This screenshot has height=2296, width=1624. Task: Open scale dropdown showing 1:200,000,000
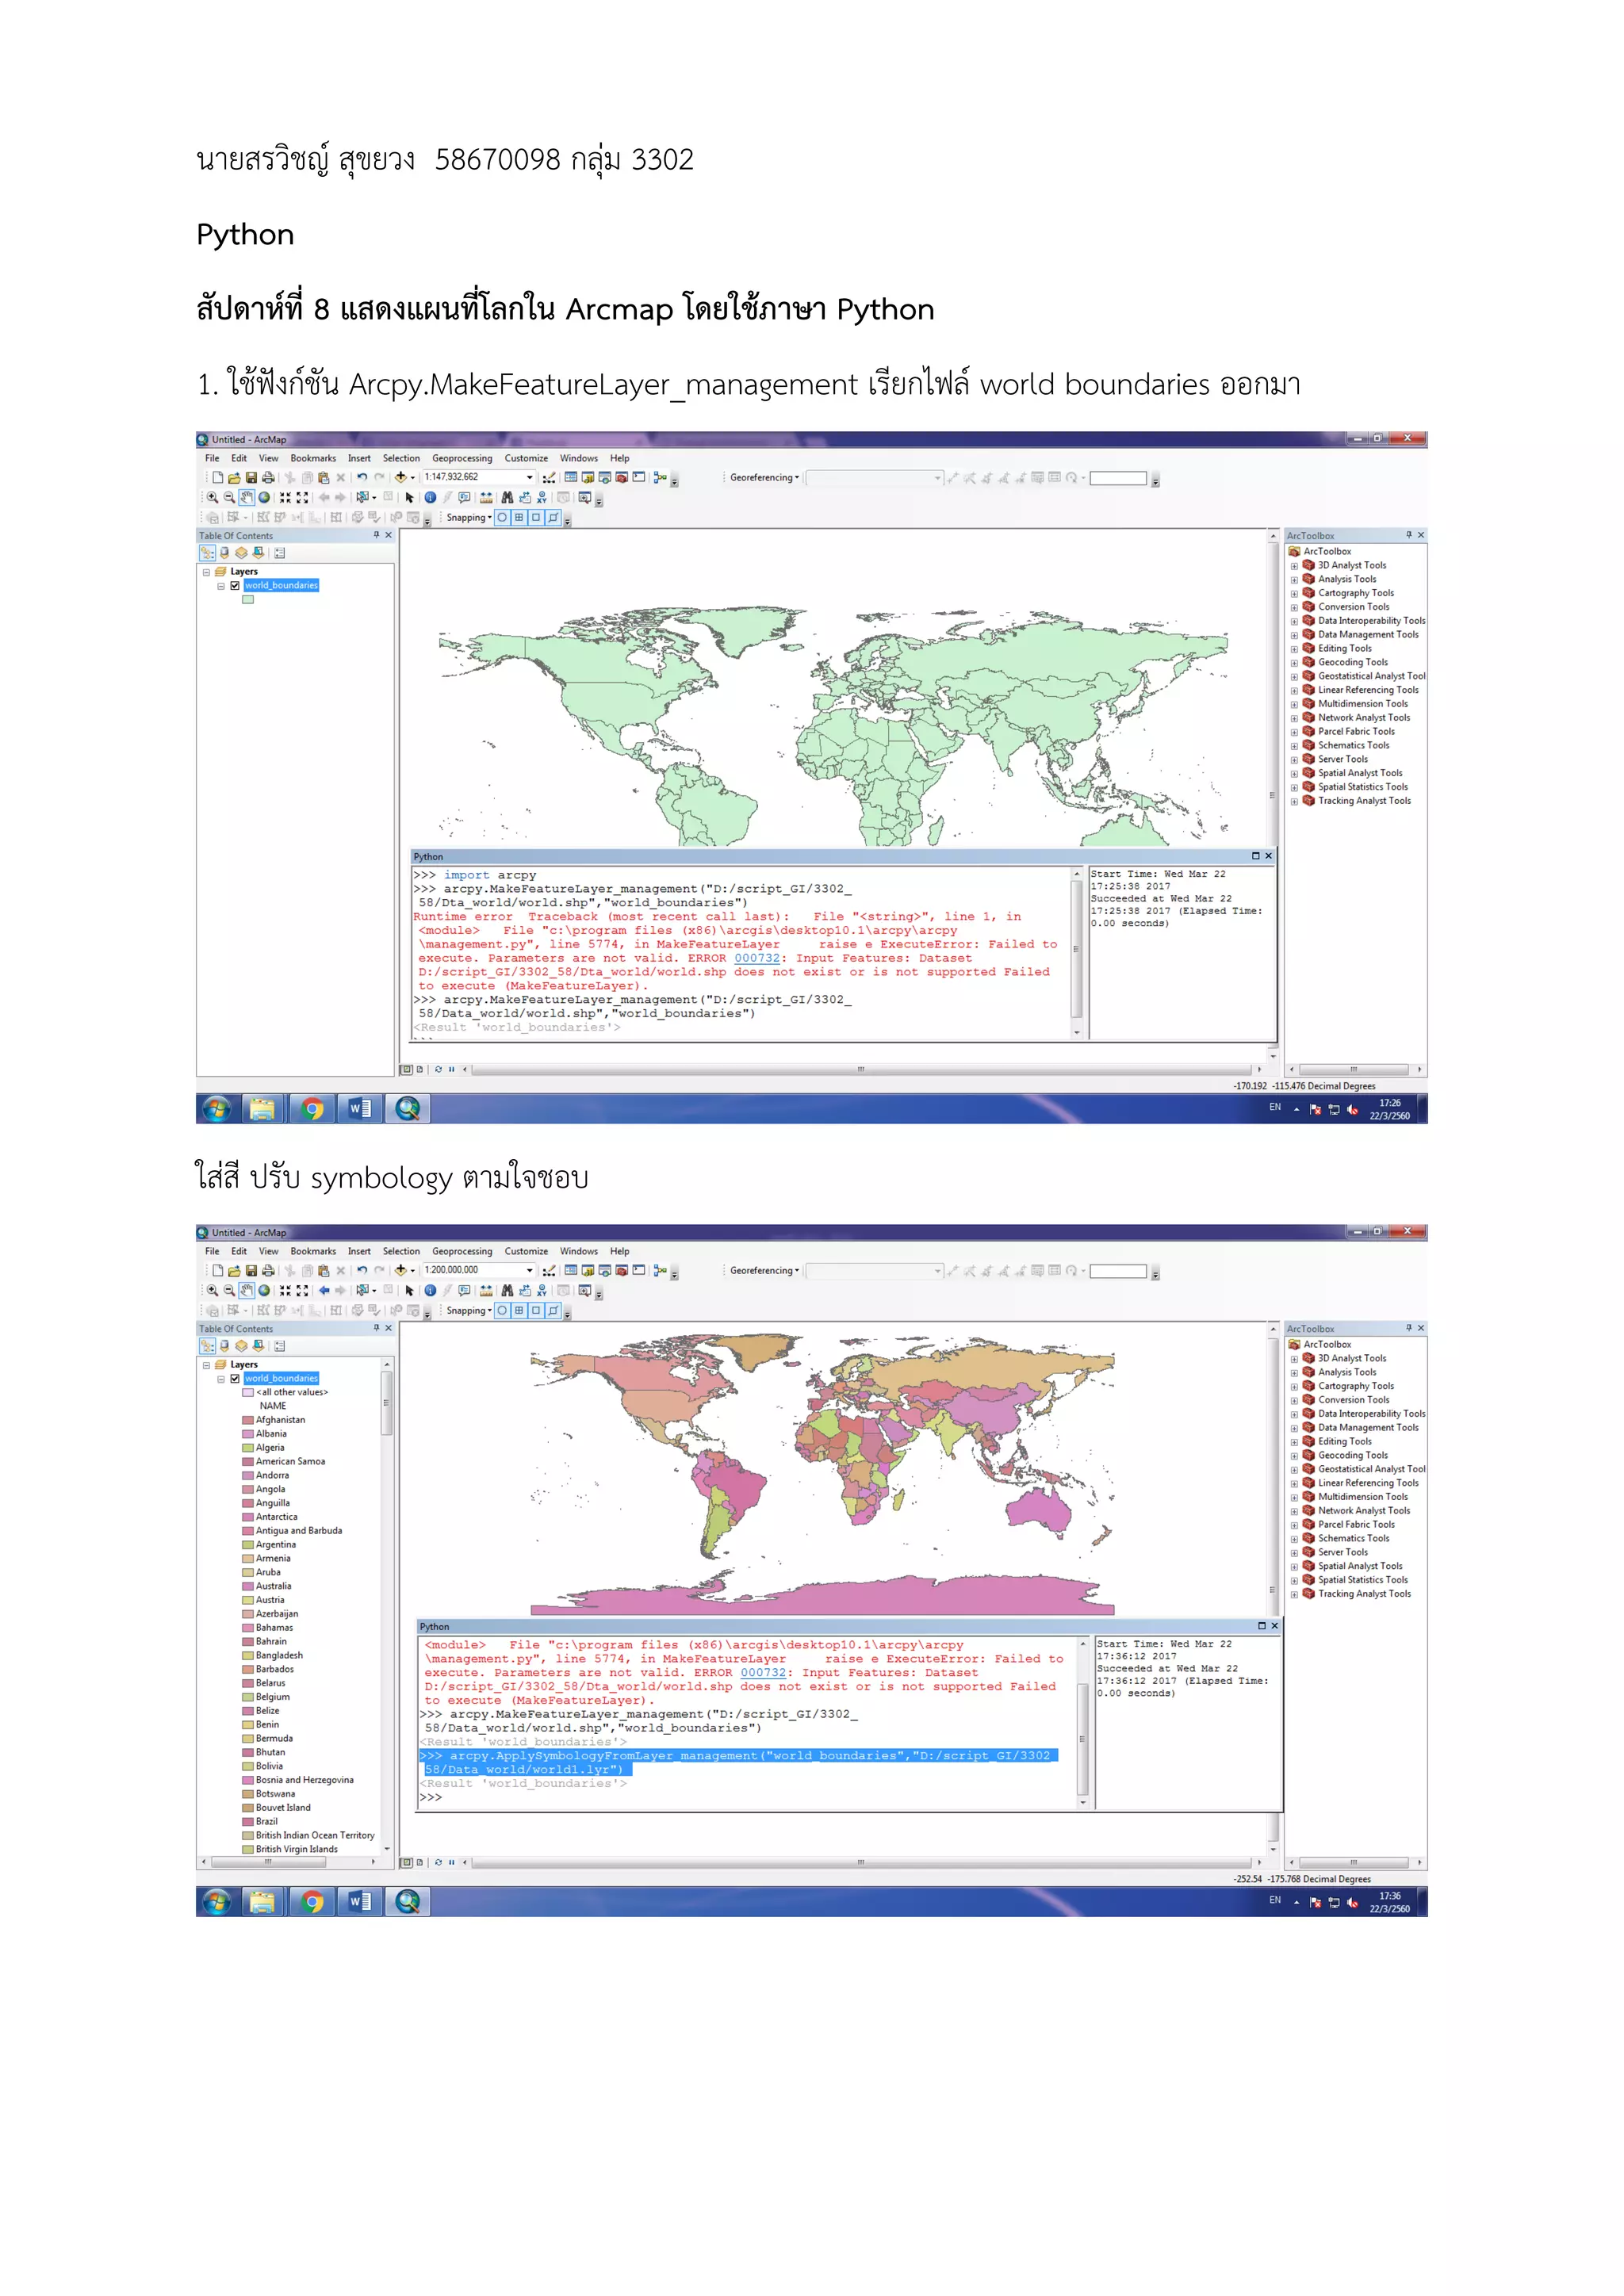[x=530, y=1270]
